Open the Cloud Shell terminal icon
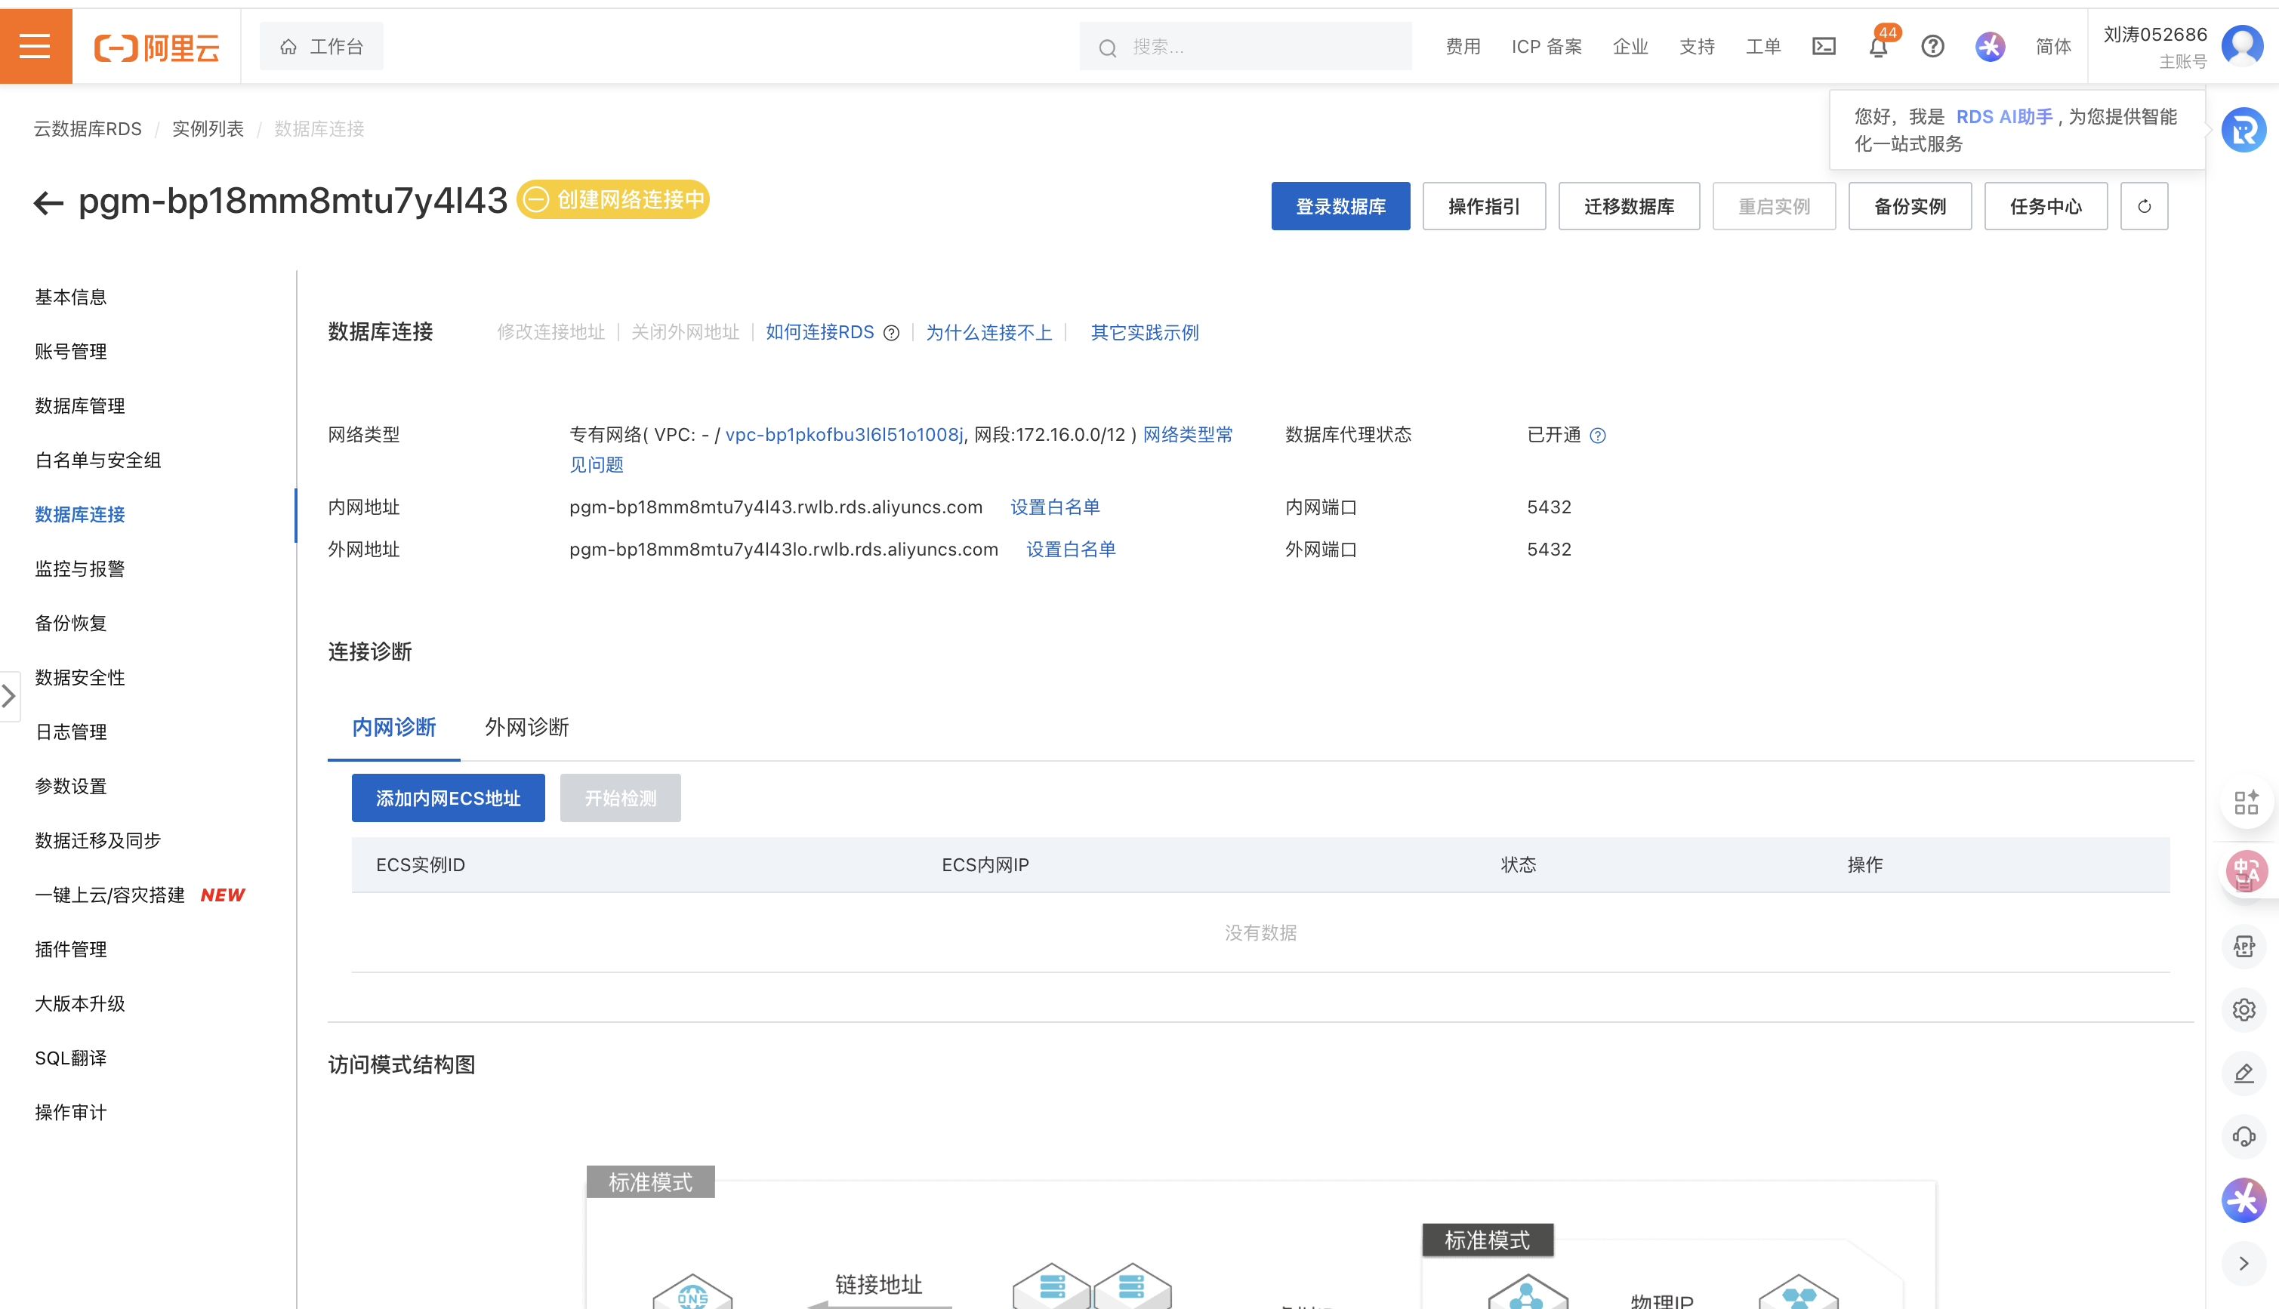The height and width of the screenshot is (1309, 2279). tap(1823, 47)
